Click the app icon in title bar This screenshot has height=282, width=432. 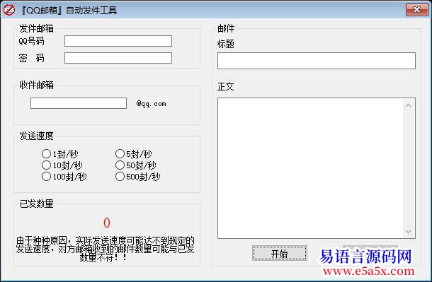coord(8,10)
